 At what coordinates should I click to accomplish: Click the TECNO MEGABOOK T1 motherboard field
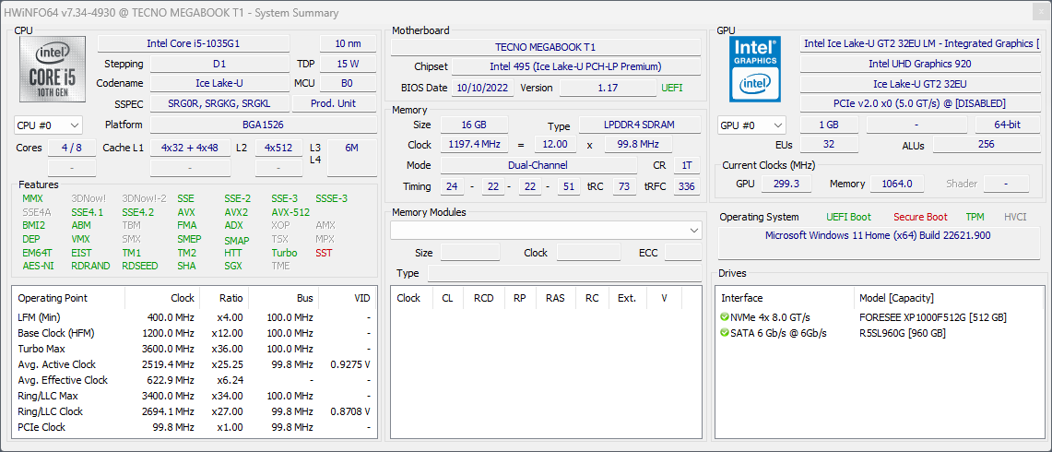[x=547, y=47]
